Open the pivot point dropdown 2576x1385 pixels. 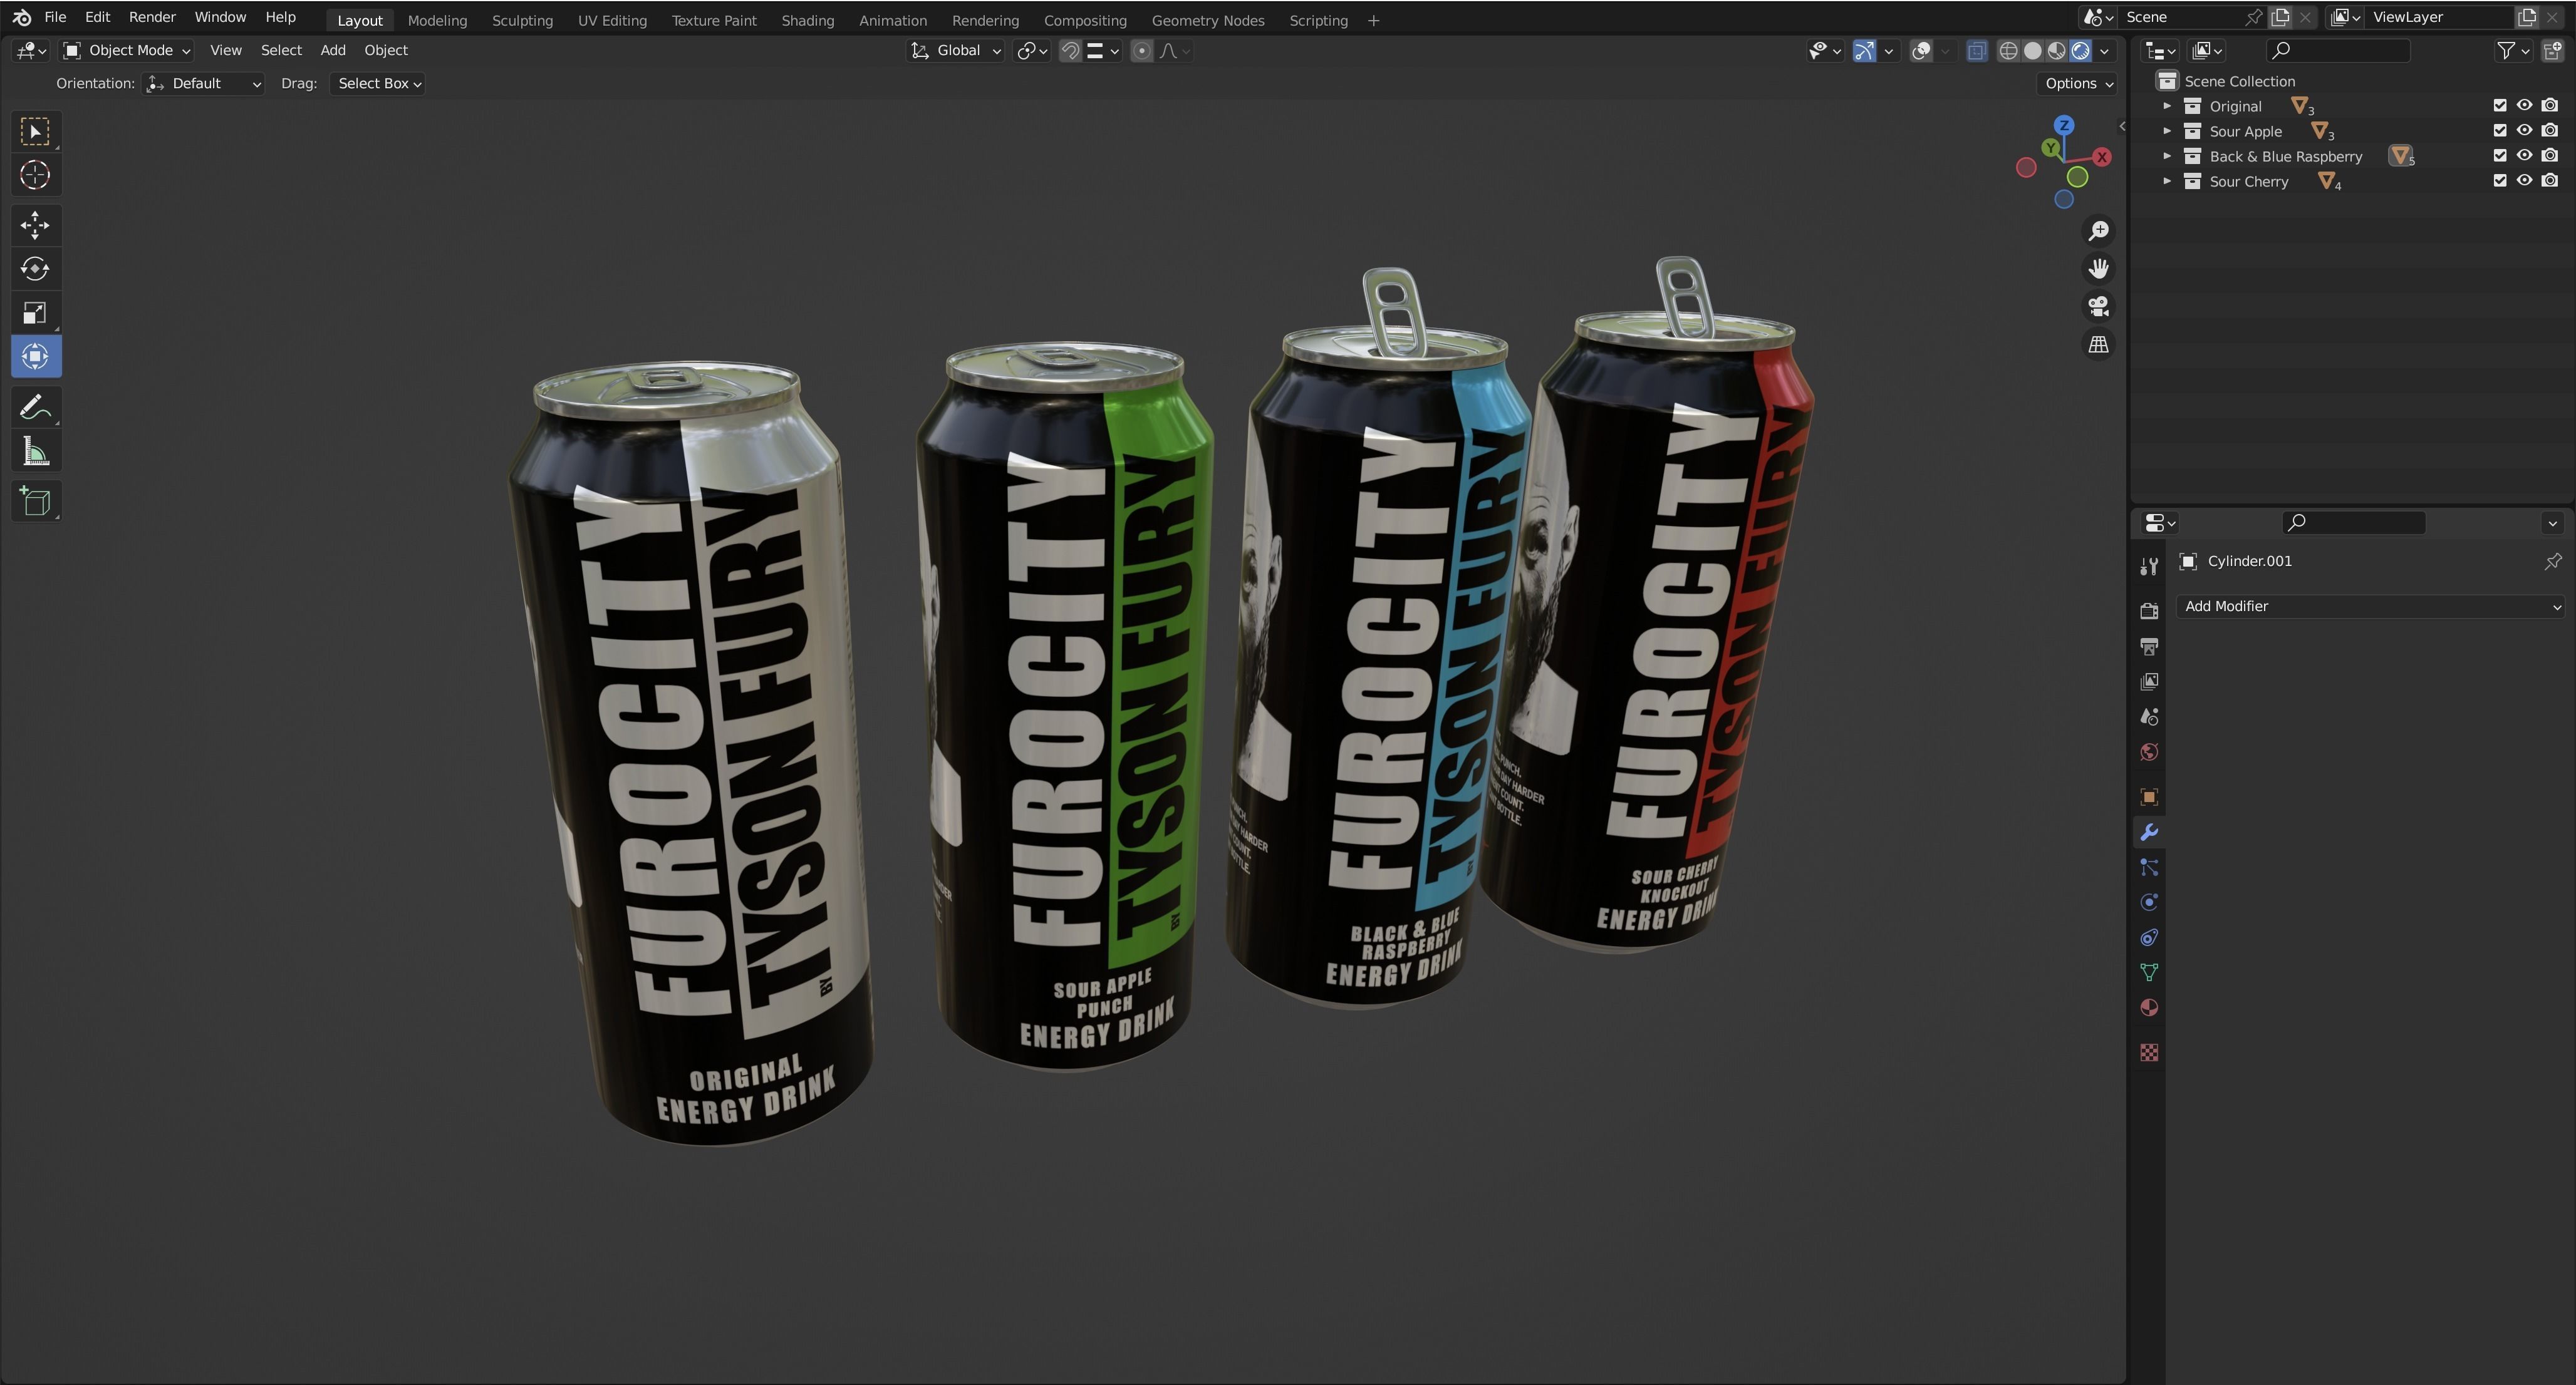(1031, 51)
